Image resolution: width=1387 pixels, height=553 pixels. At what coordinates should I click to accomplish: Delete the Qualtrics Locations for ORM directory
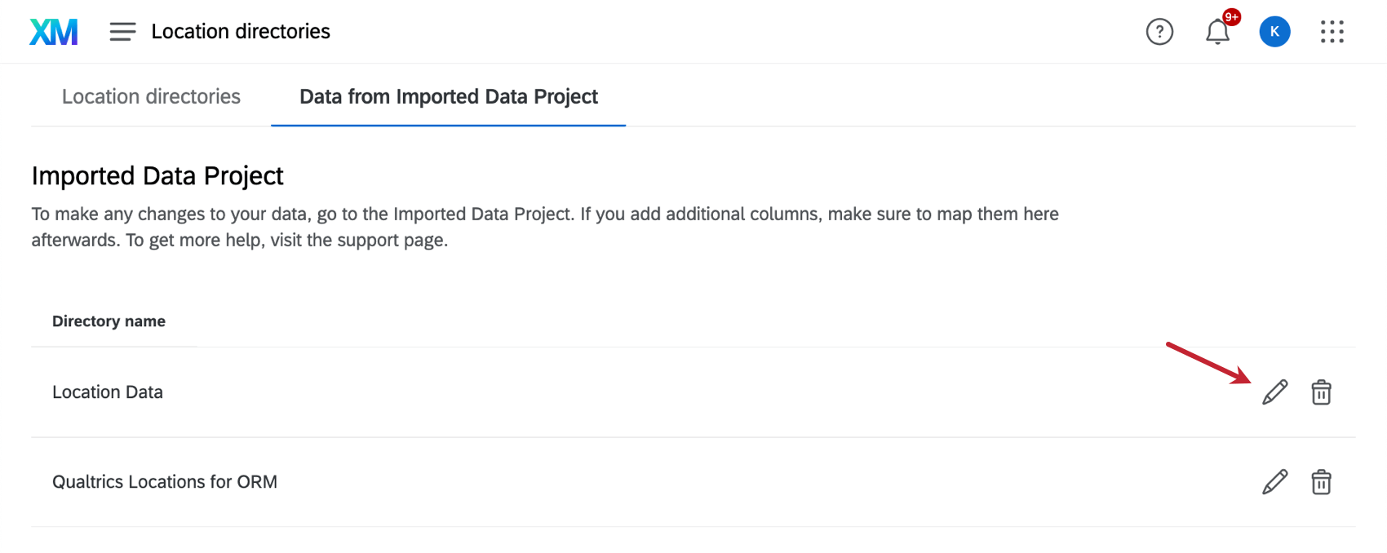click(x=1322, y=481)
